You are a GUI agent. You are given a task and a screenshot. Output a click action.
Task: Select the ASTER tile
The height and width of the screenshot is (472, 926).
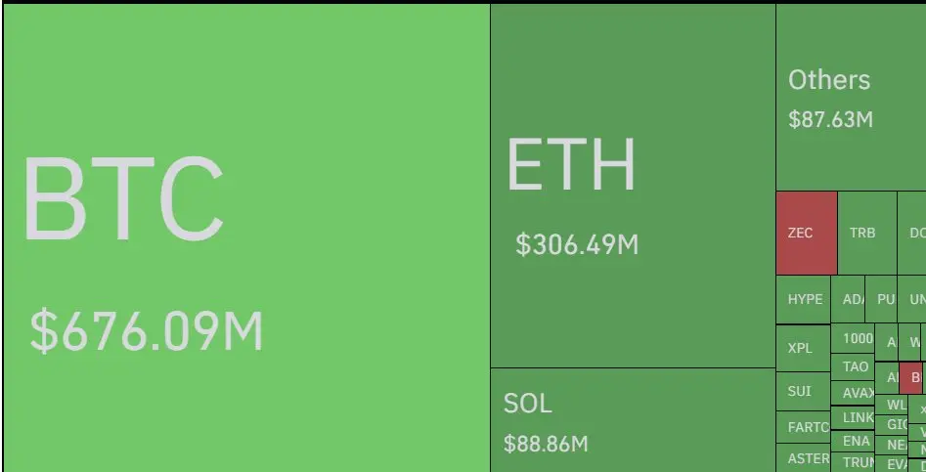(x=804, y=458)
